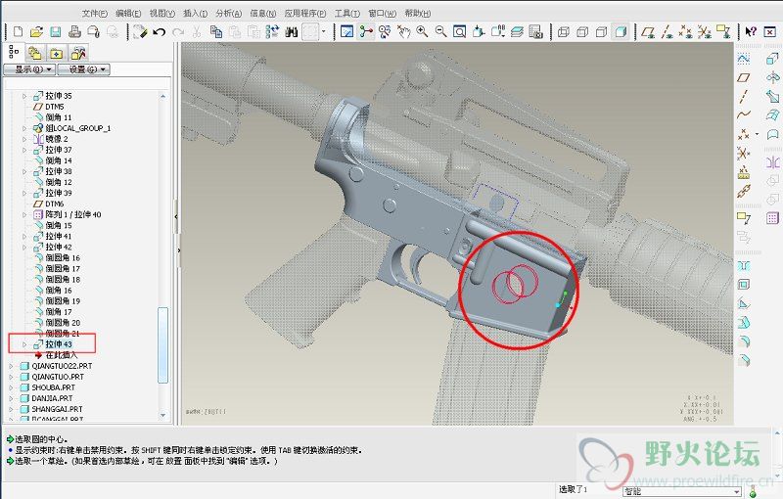783x499 pixels.
Task: Toggle coordinate systems display
Action: click(x=704, y=32)
